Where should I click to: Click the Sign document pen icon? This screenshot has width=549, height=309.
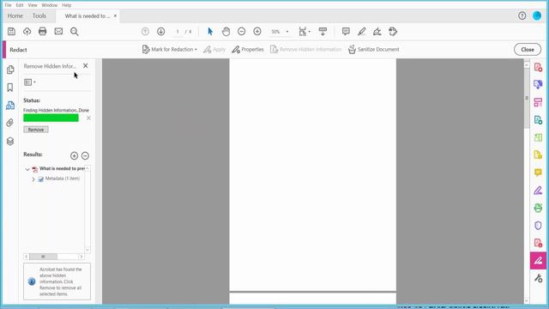click(377, 32)
